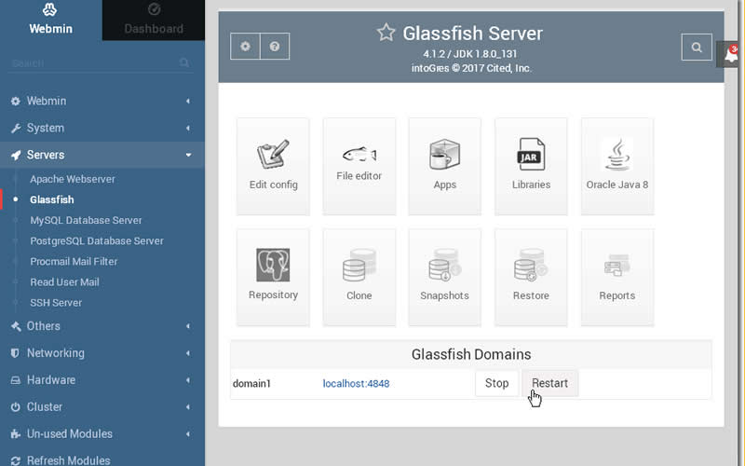Open the localhost:4848 link
The image size is (745, 466).
click(356, 384)
